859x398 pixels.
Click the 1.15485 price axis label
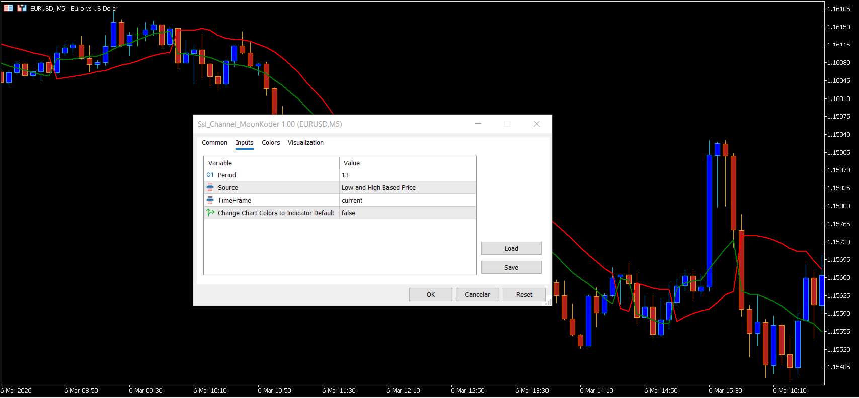tap(839, 367)
